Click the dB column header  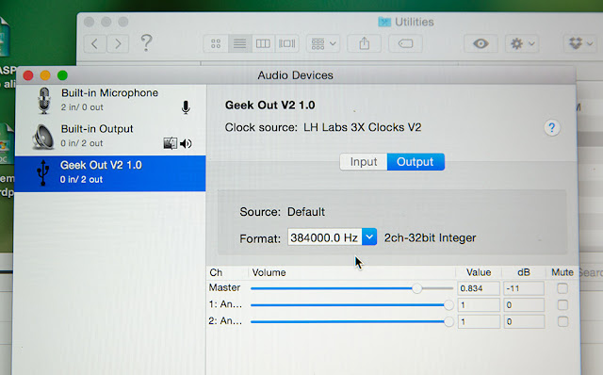pyautogui.click(x=524, y=272)
